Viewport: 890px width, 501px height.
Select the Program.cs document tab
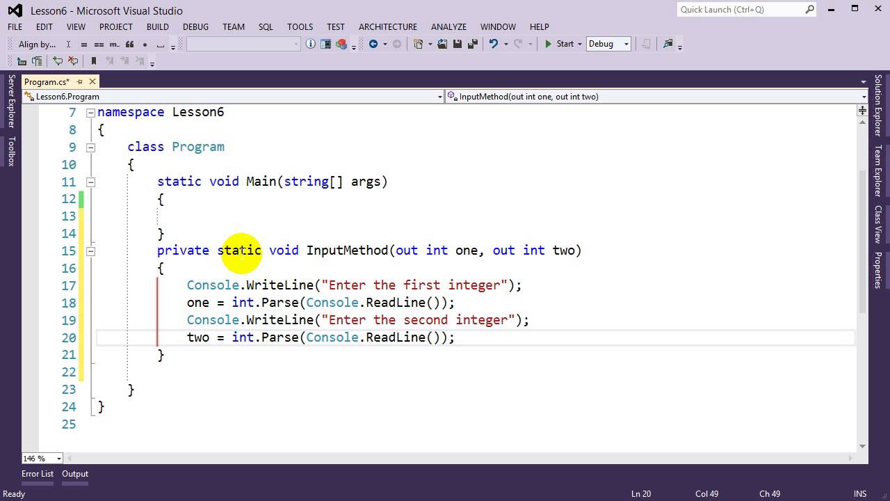tap(47, 82)
